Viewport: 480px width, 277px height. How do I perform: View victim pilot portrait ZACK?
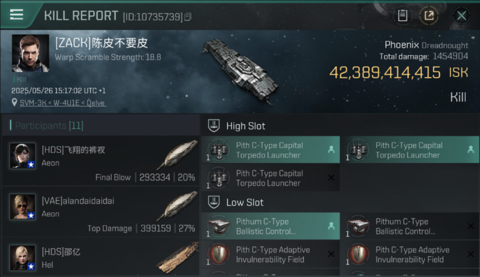click(30, 53)
